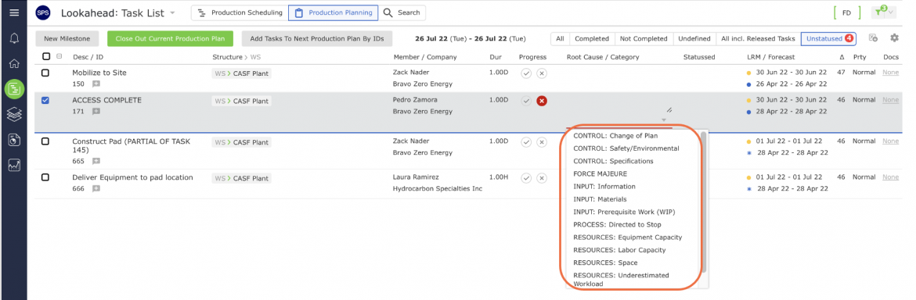Screen dimensions: 916x300
Task: Mark Construct Pad task as not completed X
Action: [542, 141]
